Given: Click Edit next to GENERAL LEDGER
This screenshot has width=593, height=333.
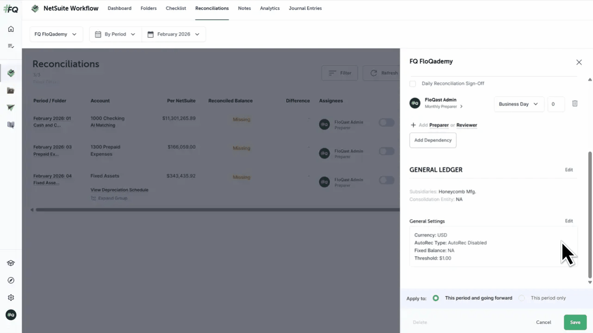Looking at the screenshot, I should (569, 170).
